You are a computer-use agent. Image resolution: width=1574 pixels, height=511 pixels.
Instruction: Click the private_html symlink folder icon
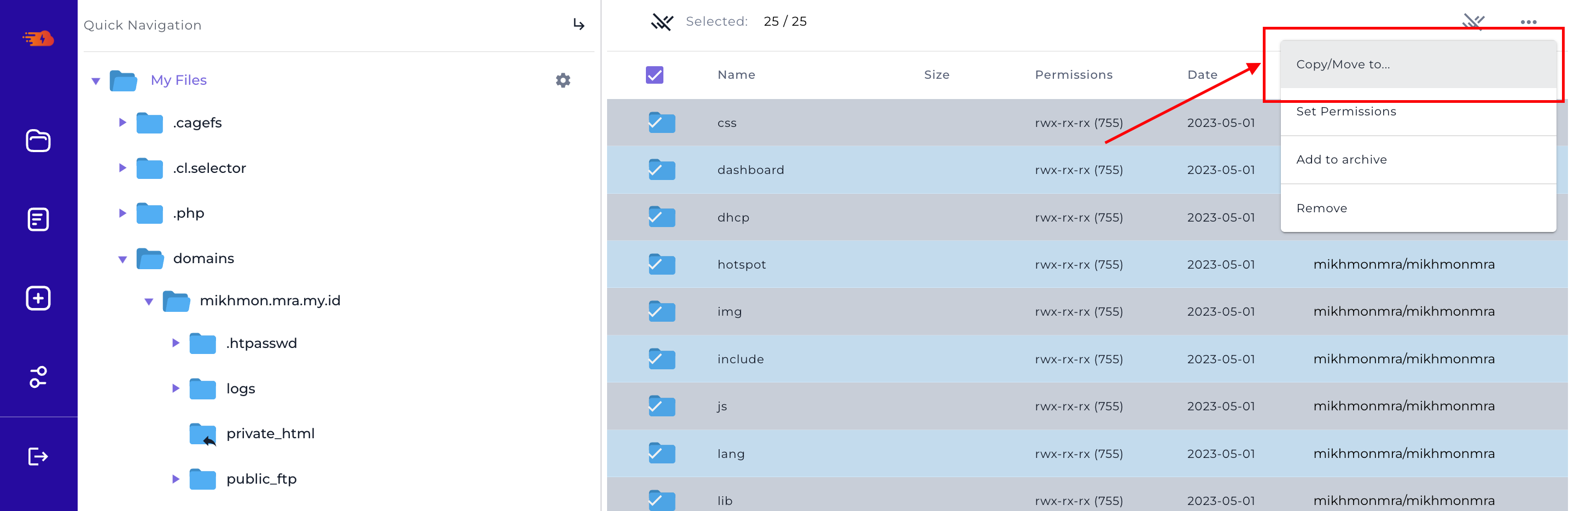(203, 434)
